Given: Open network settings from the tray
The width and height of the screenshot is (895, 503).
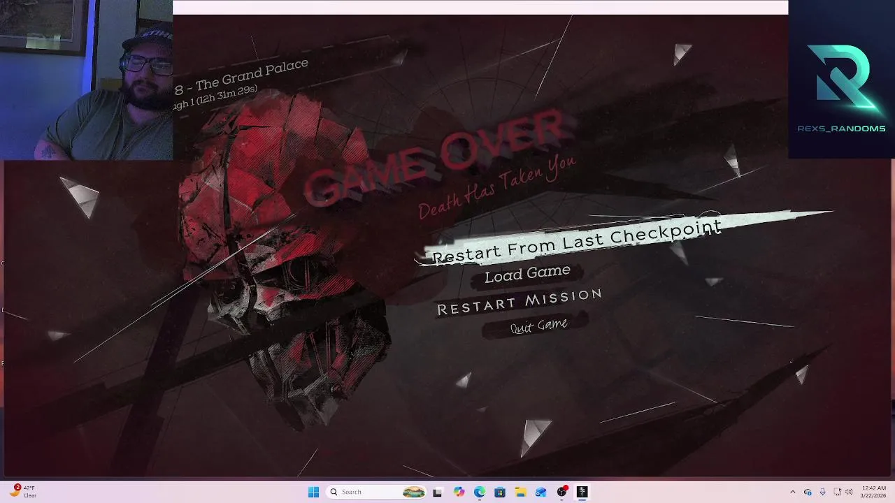Looking at the screenshot, I should pyautogui.click(x=838, y=492).
